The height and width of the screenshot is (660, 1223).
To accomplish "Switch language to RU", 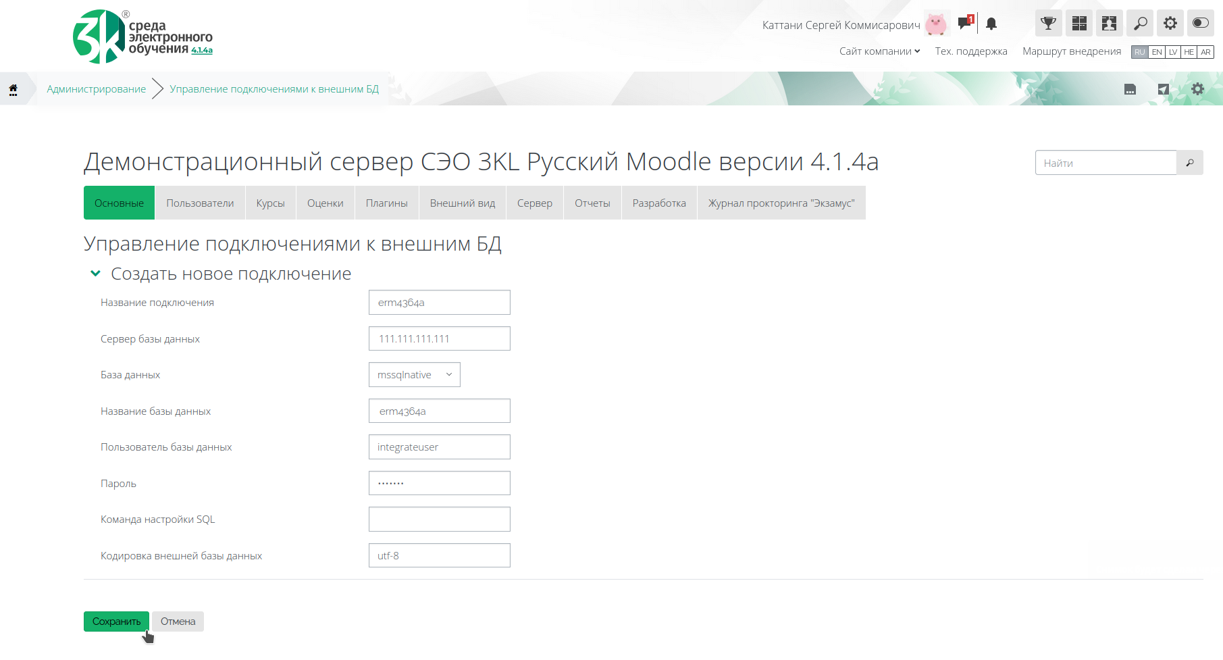I will coord(1140,52).
